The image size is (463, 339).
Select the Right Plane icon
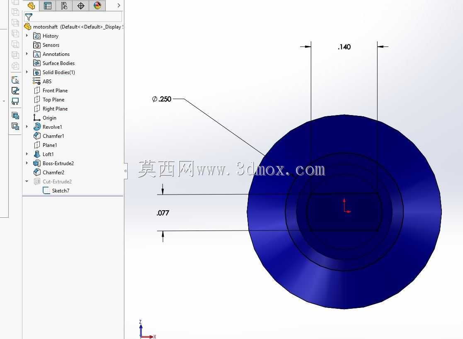[x=37, y=109]
